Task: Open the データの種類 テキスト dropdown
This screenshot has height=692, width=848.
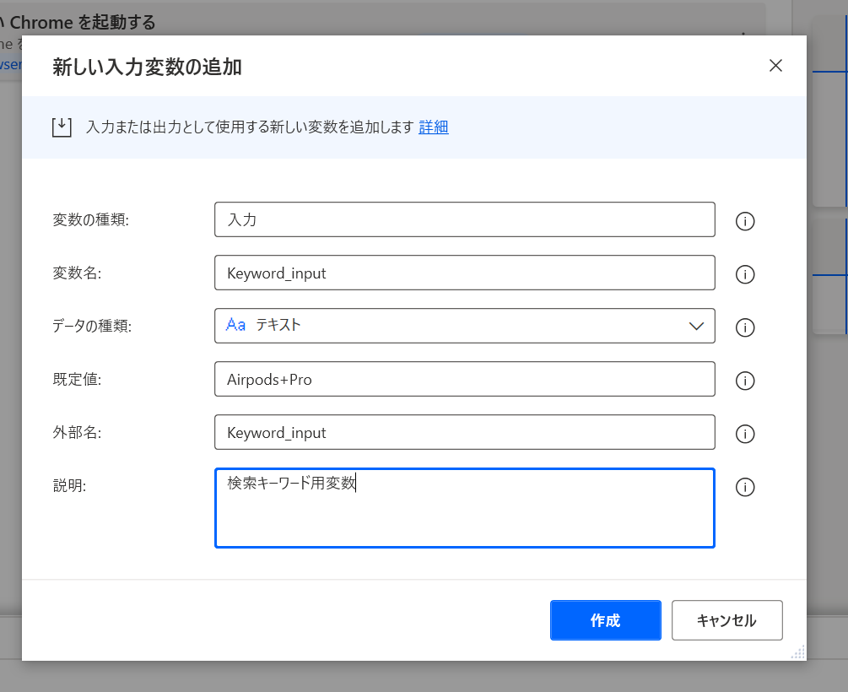Action: [465, 326]
